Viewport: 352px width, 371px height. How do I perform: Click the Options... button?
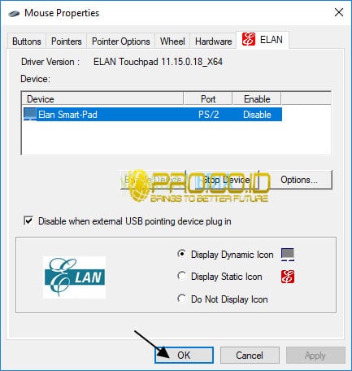coord(299,180)
